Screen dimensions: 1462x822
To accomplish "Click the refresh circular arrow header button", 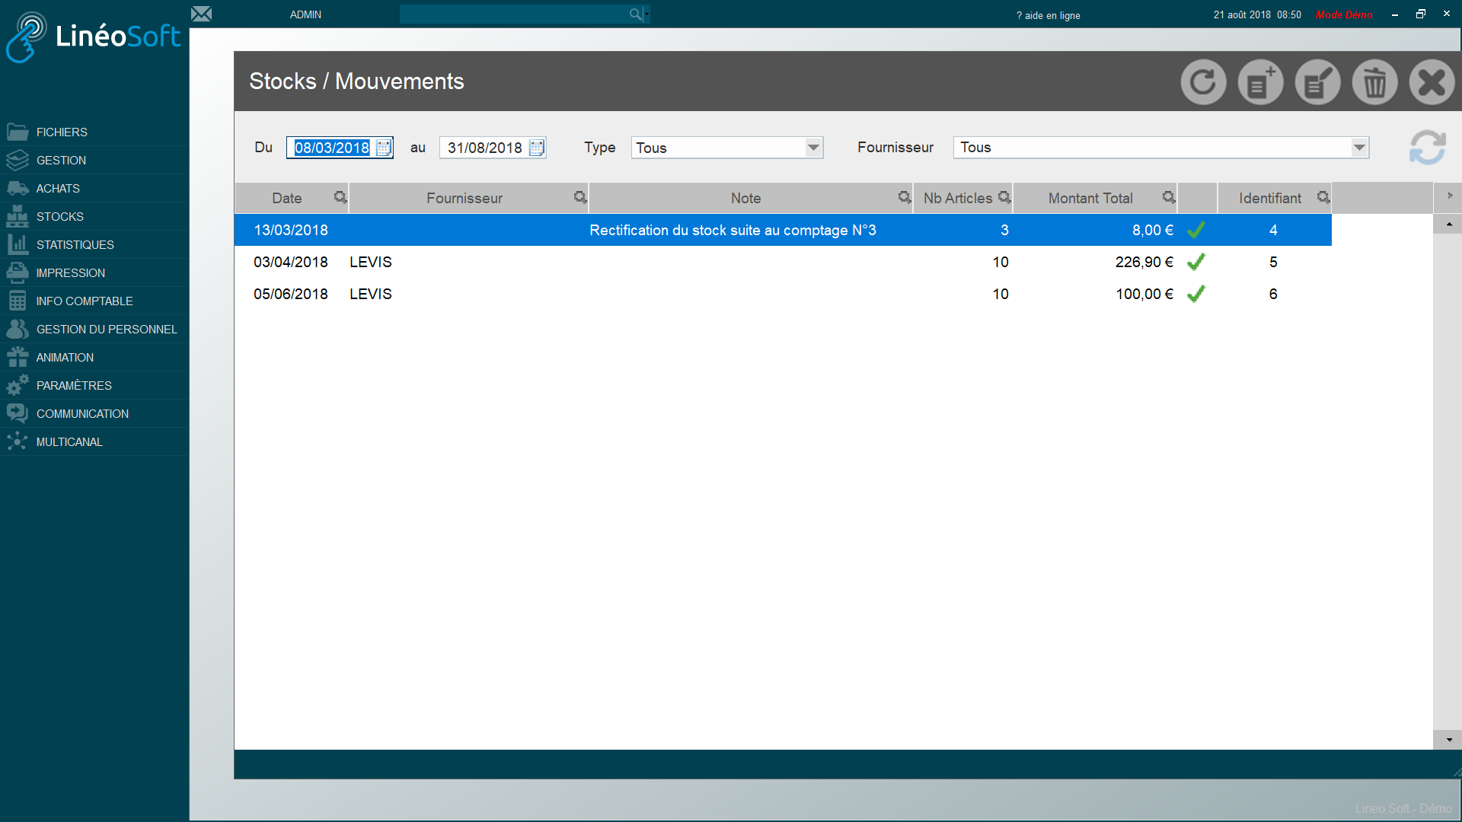I will click(1203, 82).
